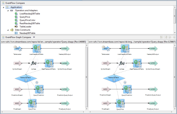
Task: Collapse the Application tree node
Action: click(3, 7)
